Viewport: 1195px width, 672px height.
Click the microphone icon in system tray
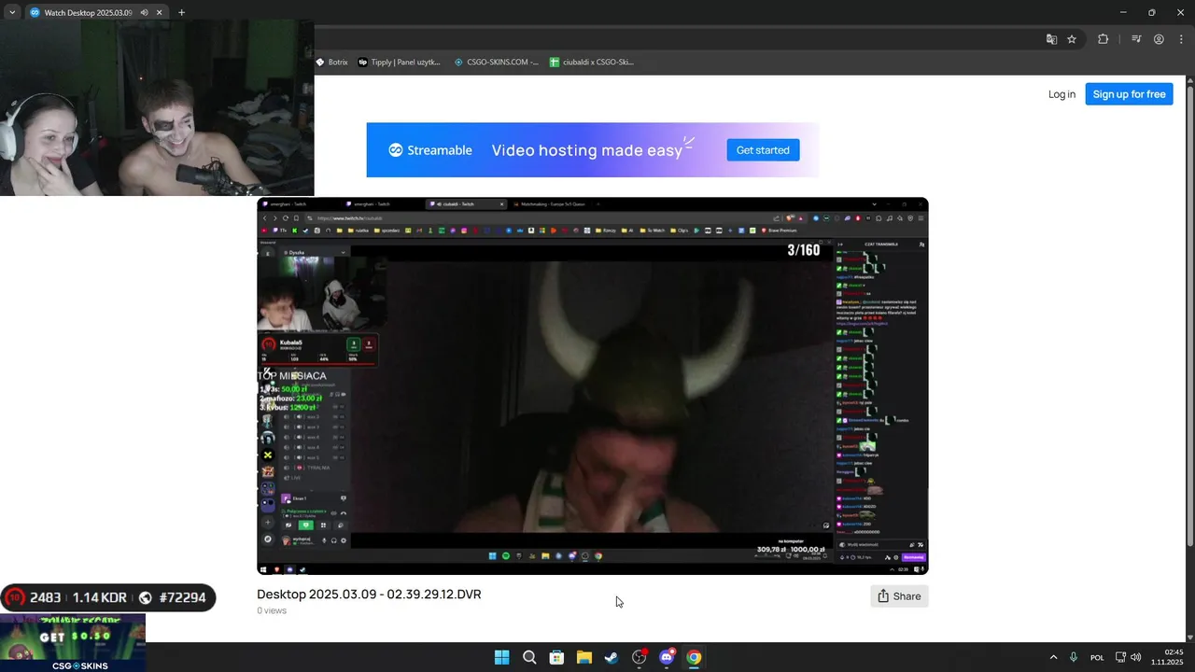(x=1074, y=658)
